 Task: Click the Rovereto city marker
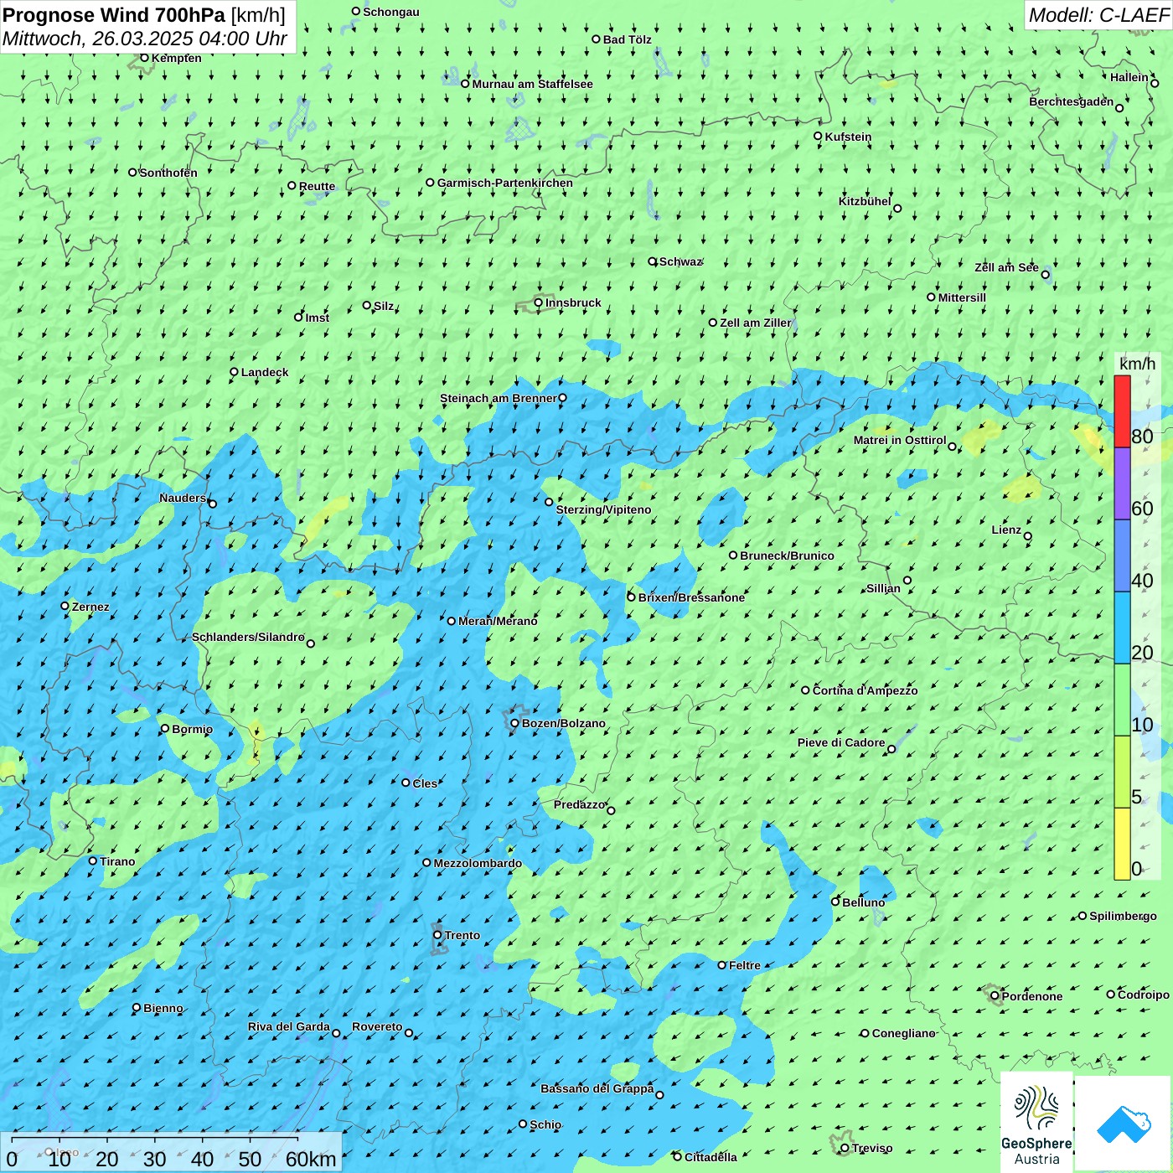point(409,1033)
